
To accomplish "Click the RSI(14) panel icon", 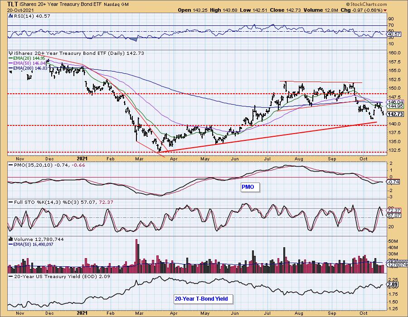I will click(x=10, y=16).
